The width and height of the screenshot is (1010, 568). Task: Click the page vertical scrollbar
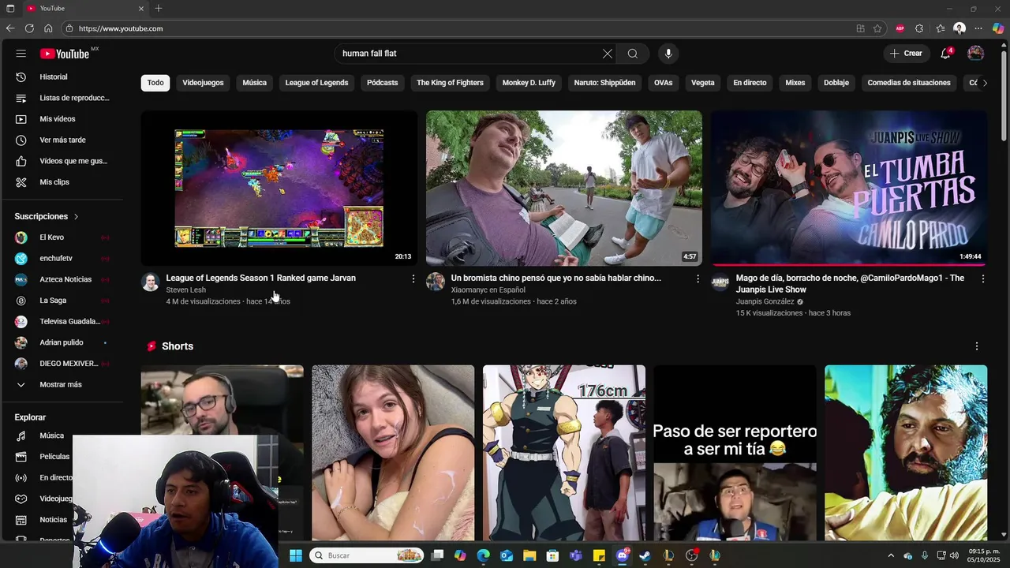[x=1004, y=95]
